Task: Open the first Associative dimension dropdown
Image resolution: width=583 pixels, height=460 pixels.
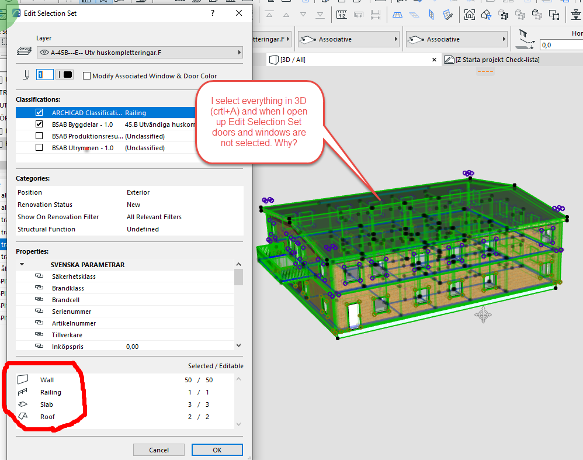Action: 348,40
